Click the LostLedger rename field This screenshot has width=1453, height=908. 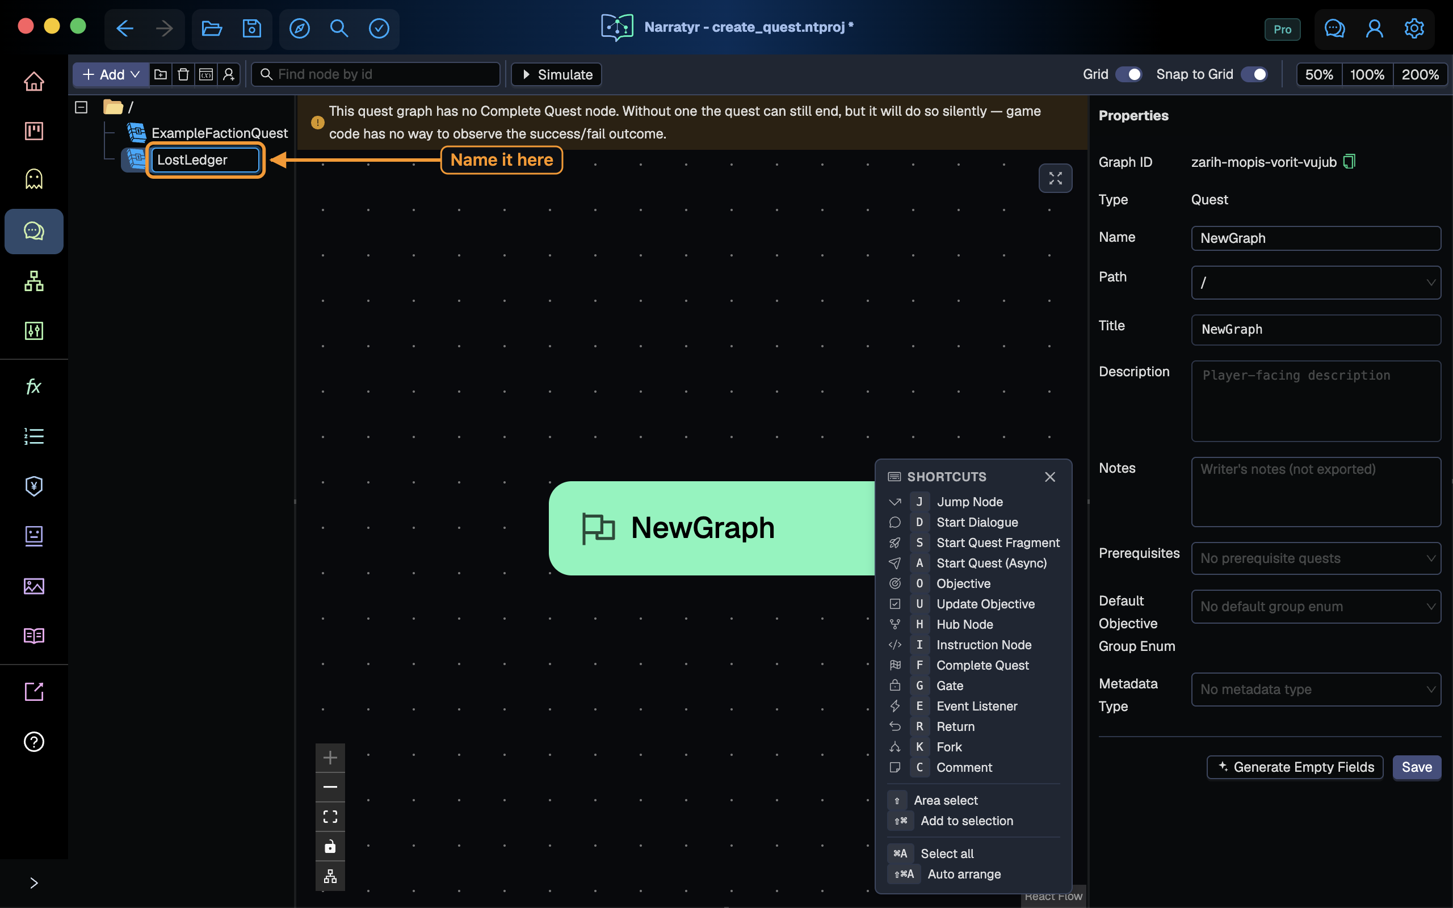[205, 159]
